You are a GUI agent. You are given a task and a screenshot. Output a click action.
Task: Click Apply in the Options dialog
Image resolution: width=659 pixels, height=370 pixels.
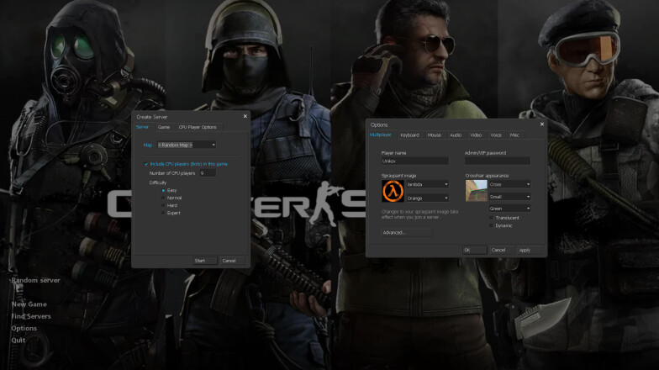tap(529, 251)
